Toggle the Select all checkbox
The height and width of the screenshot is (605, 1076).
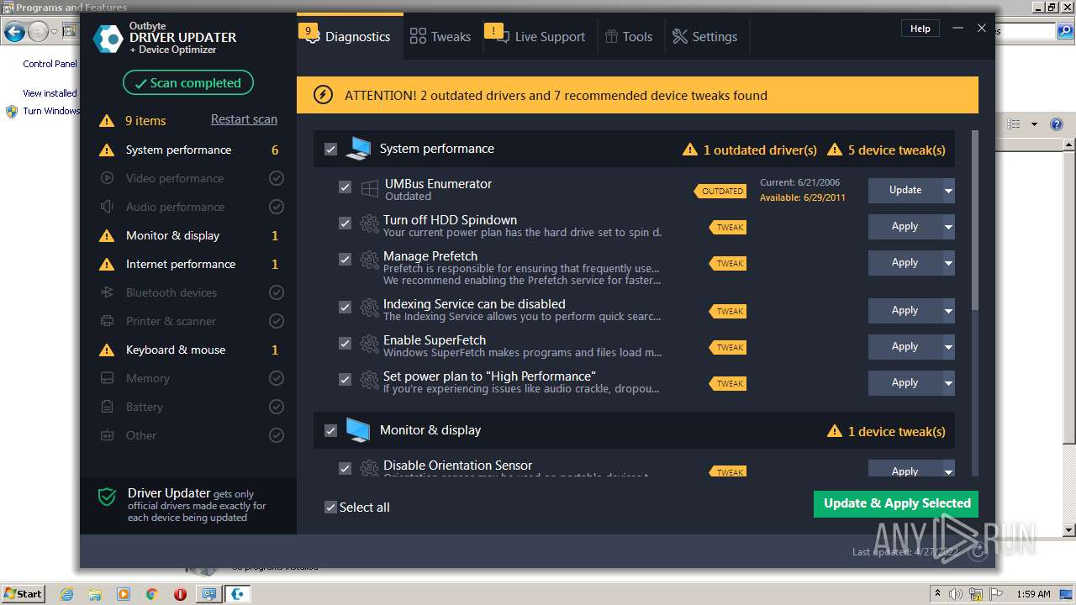pos(330,508)
